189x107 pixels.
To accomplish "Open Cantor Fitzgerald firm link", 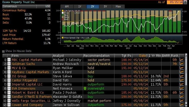I will pyautogui.click(x=24, y=80).
